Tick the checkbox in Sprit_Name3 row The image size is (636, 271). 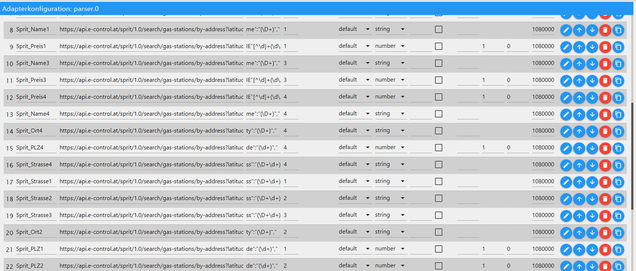(439, 63)
